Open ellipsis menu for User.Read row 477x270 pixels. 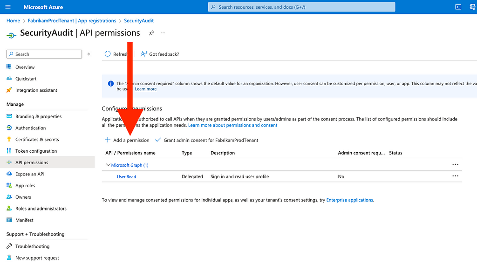455,176
